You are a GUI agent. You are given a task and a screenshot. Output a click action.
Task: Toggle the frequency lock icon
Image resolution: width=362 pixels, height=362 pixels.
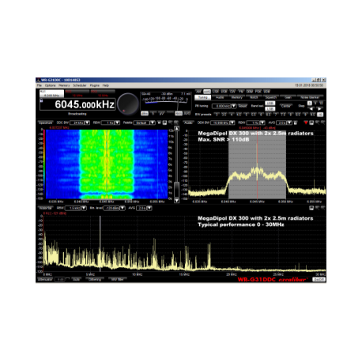[x=41, y=100]
